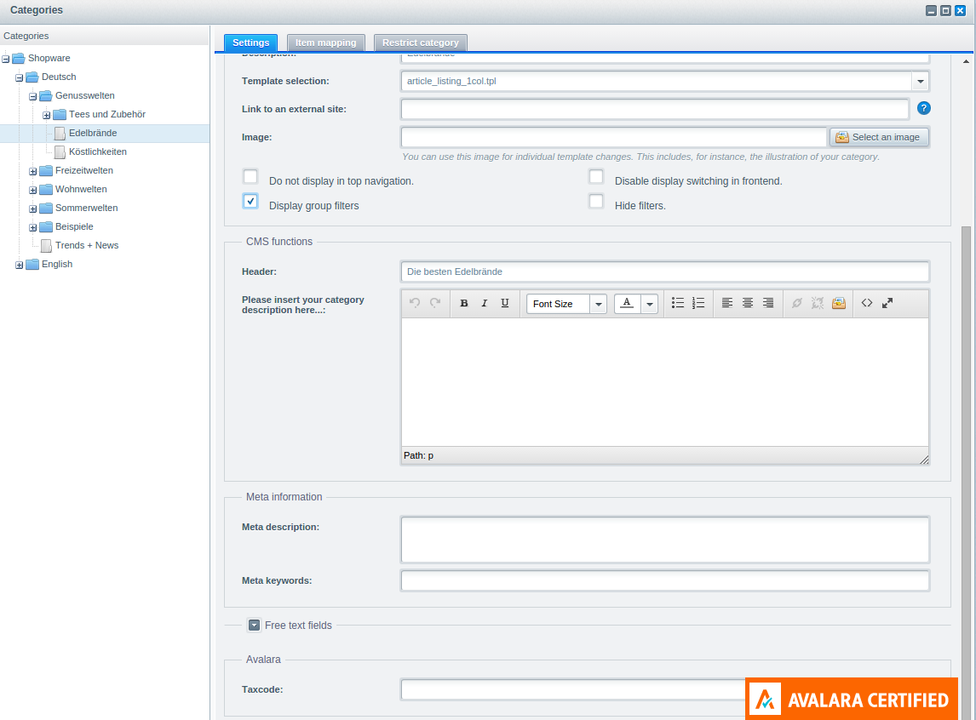The image size is (976, 720).
Task: Click the unlink icon in editor
Action: click(x=818, y=303)
